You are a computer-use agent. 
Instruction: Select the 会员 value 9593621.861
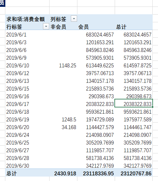pos(100,112)
